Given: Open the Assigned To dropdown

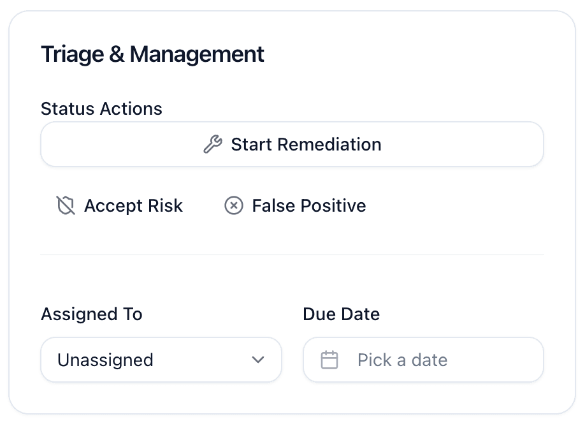Looking at the screenshot, I should pos(161,360).
